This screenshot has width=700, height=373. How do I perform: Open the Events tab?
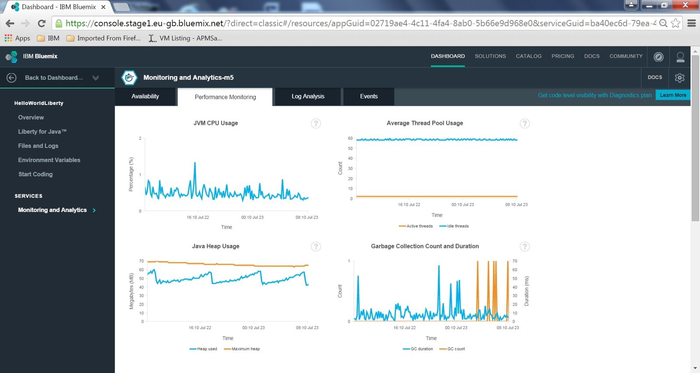pos(369,97)
